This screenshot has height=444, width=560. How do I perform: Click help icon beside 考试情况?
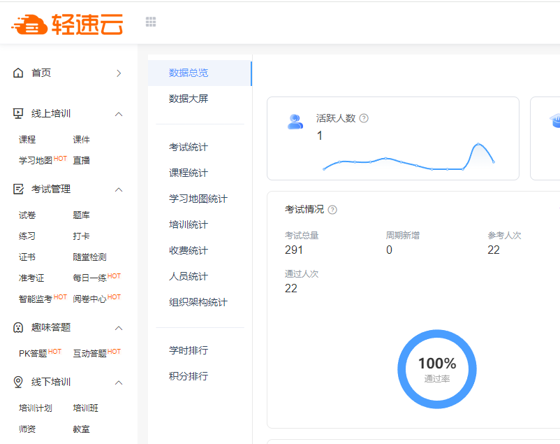coord(332,210)
